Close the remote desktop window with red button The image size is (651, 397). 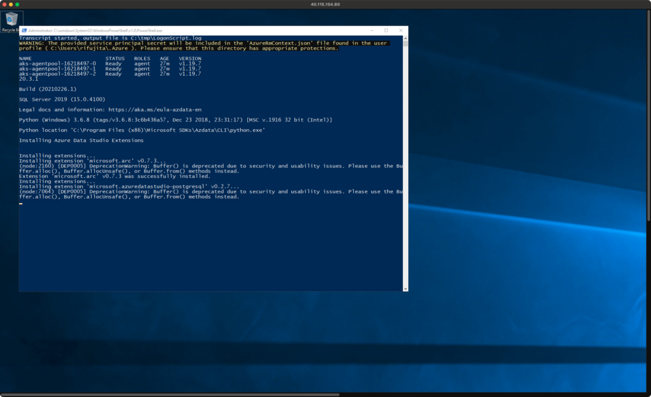click(x=4, y=4)
